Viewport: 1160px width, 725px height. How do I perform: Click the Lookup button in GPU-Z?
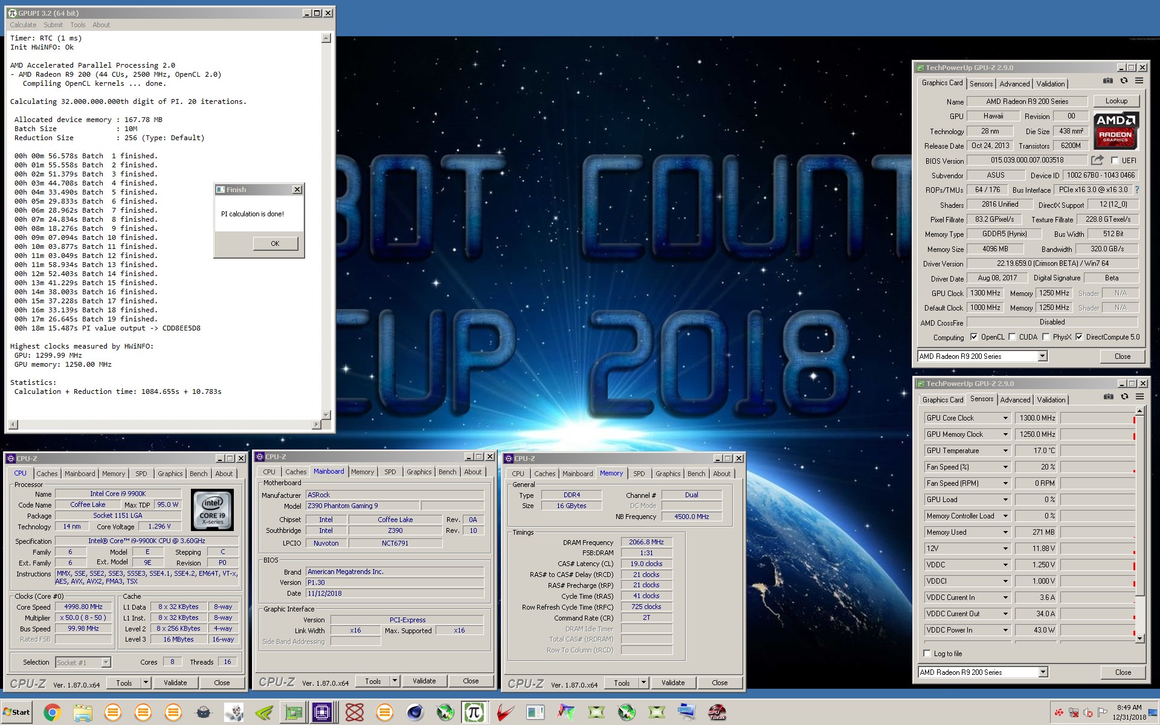coord(1116,101)
